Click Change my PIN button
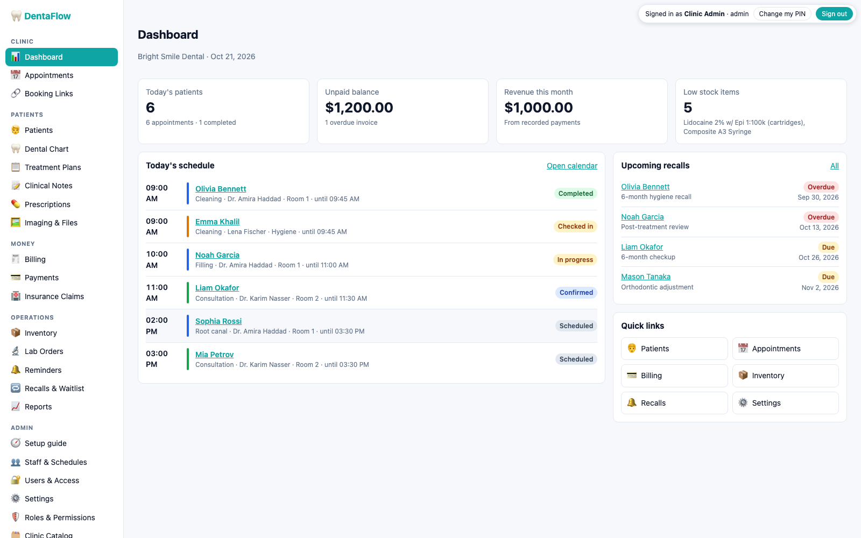The image size is (861, 538). pos(782,14)
